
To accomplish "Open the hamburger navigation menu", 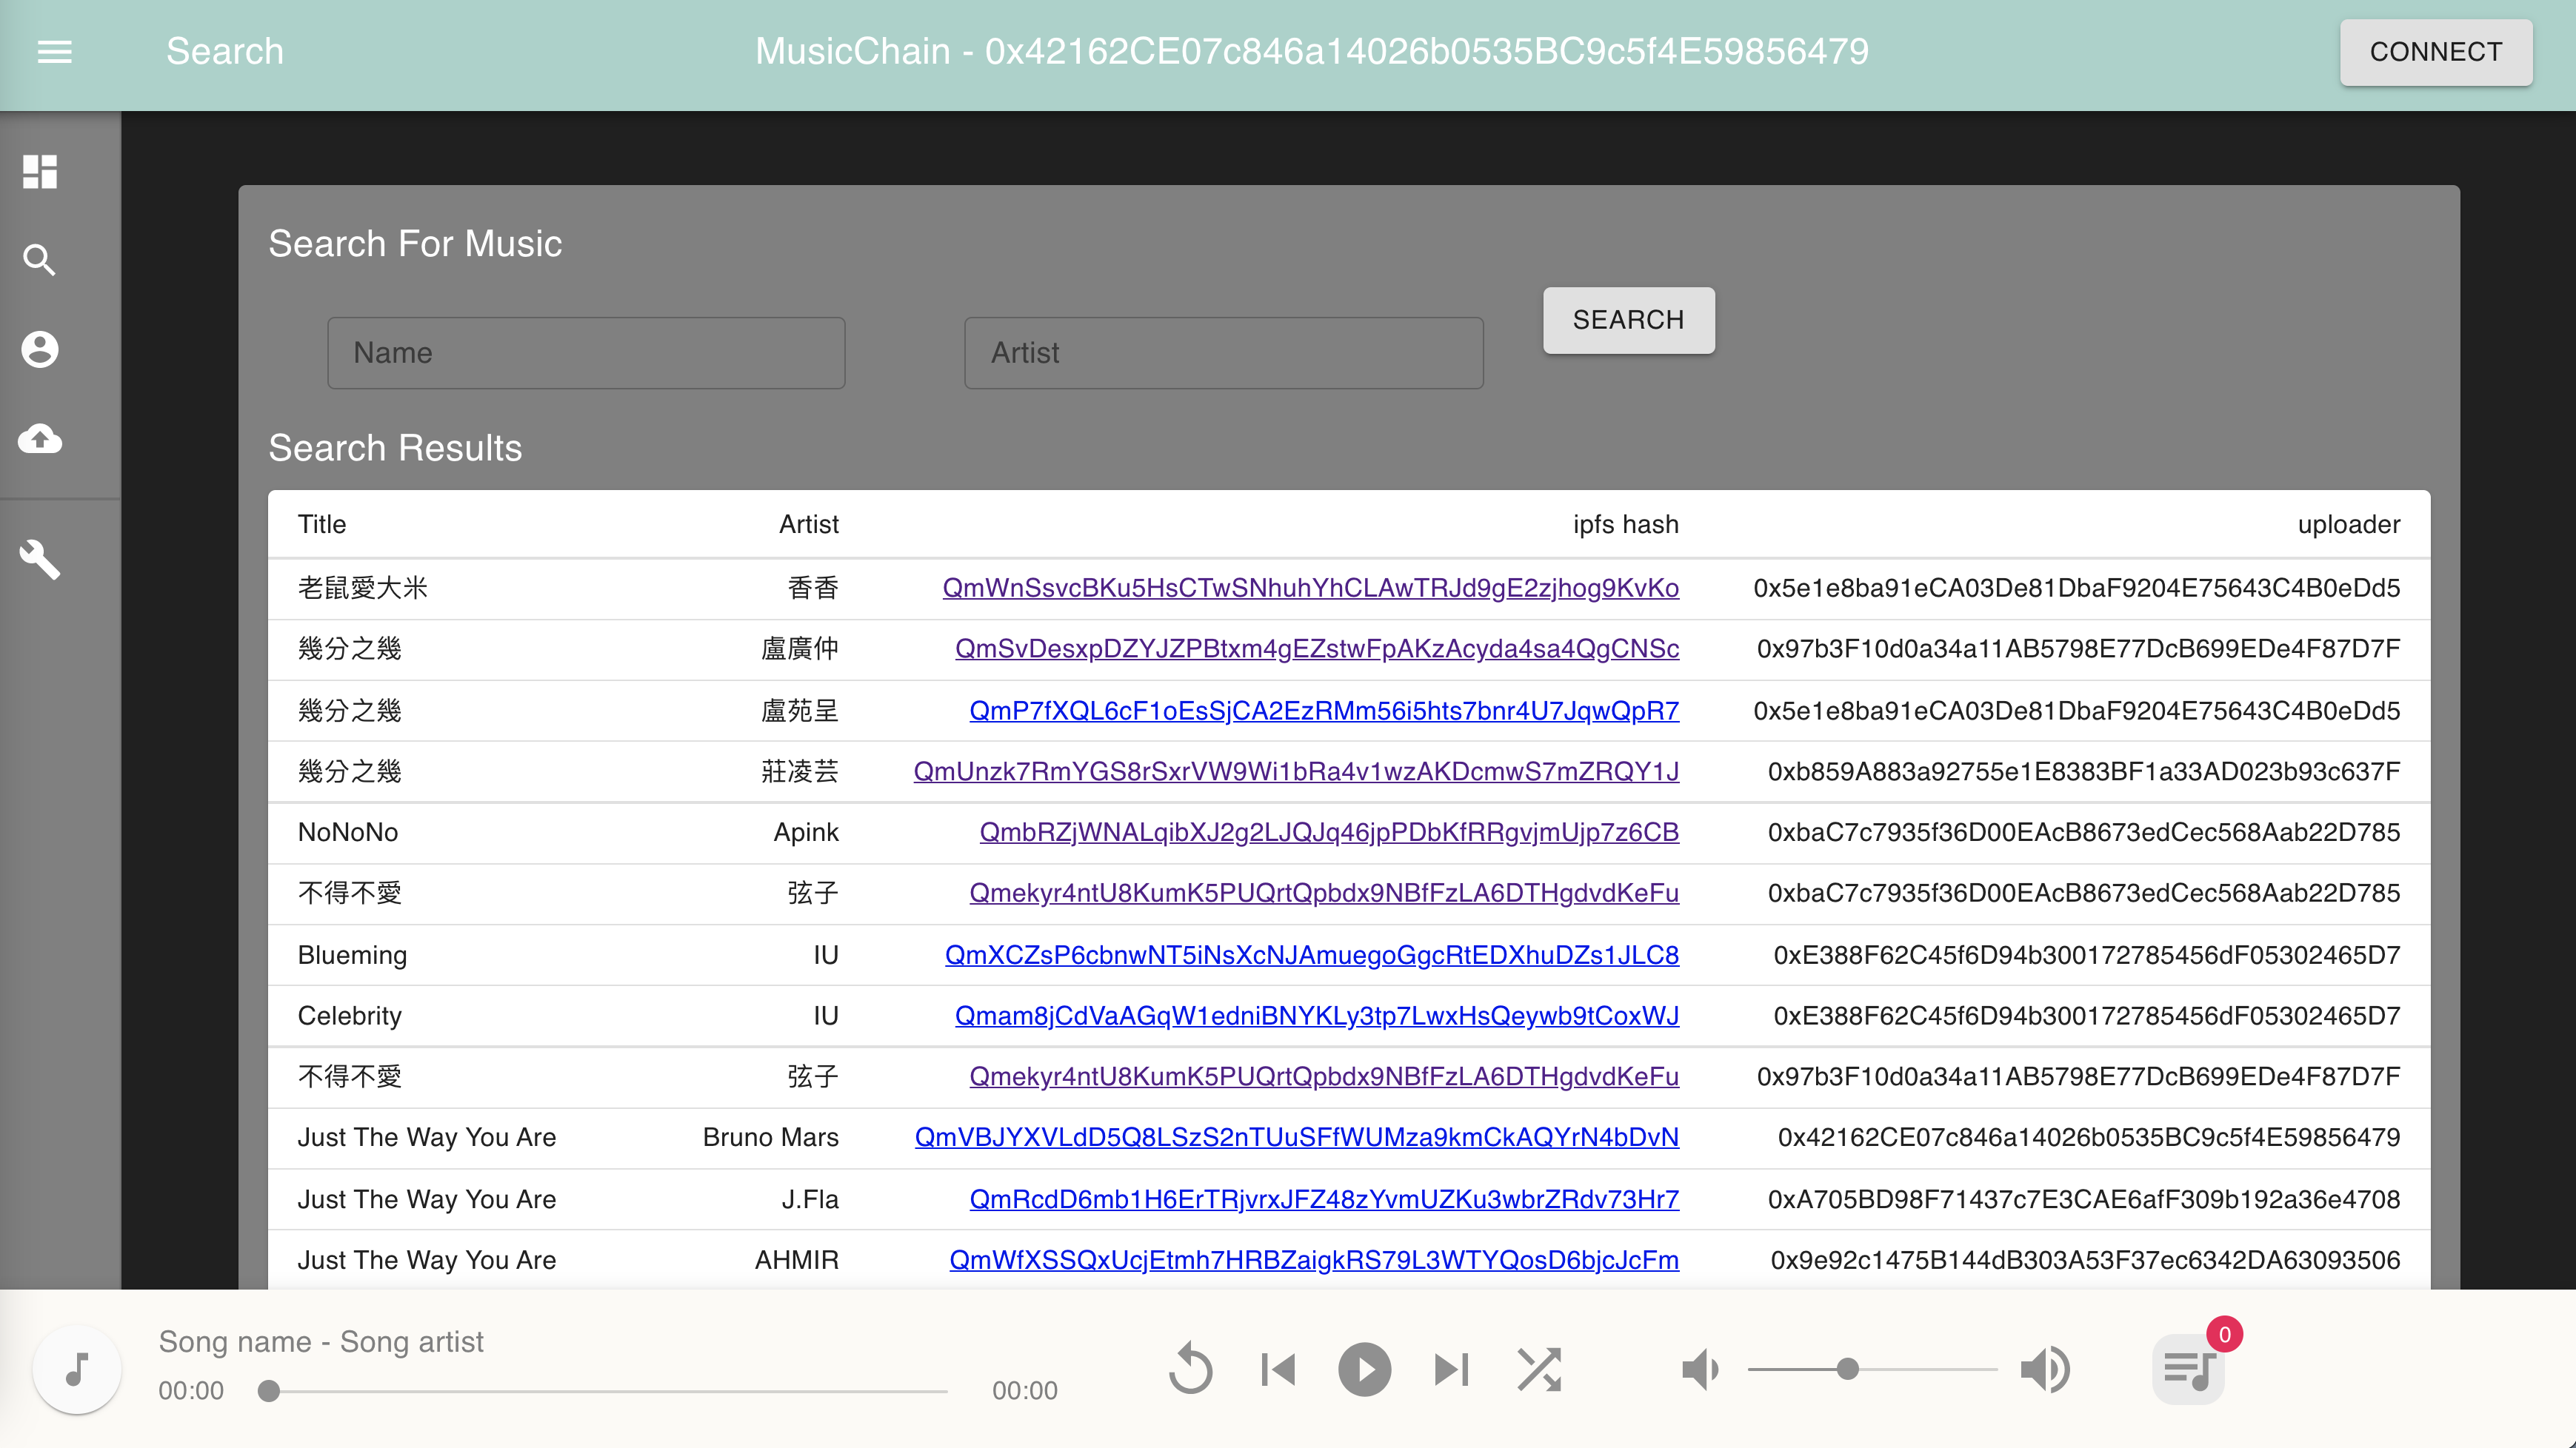I will click(x=54, y=51).
